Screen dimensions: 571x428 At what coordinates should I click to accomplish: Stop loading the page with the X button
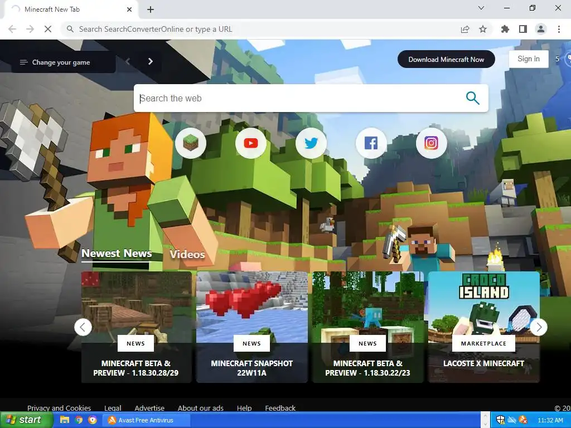[x=48, y=29]
